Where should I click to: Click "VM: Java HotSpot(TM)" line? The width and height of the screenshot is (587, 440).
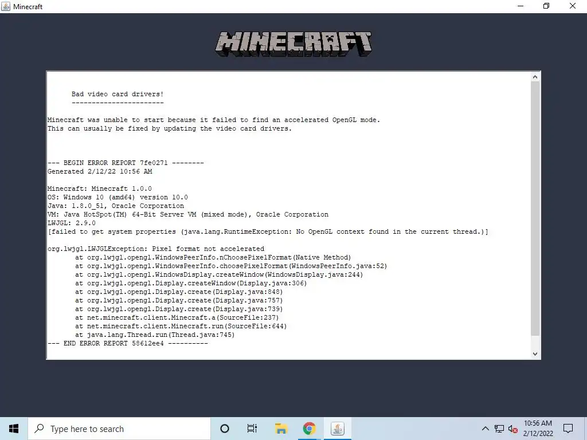[188, 215]
